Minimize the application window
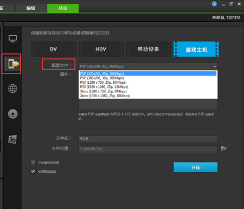 pyautogui.click(x=223, y=4)
